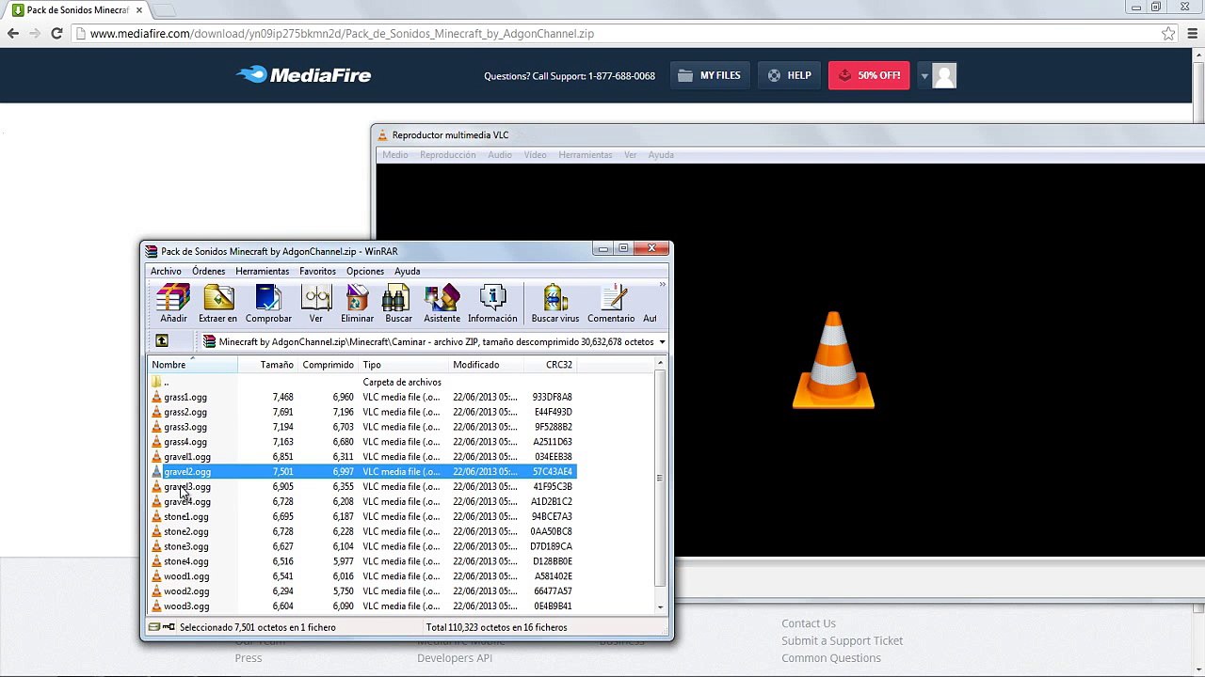Click the Chrome address bar URL
This screenshot has width=1205, height=677.
[342, 34]
